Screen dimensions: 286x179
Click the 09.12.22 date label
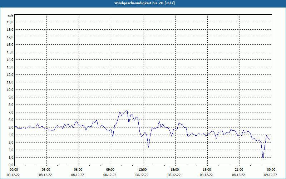pos(271,175)
